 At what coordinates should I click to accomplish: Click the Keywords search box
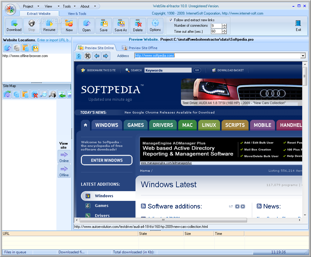(168, 70)
